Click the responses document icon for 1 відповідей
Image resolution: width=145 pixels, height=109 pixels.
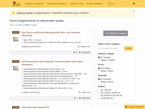pyautogui.click(x=79, y=52)
